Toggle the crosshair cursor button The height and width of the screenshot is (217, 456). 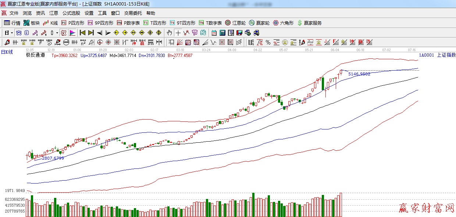click(178, 33)
